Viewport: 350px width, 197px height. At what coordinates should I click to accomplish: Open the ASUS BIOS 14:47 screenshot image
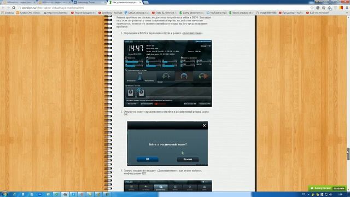168,73
